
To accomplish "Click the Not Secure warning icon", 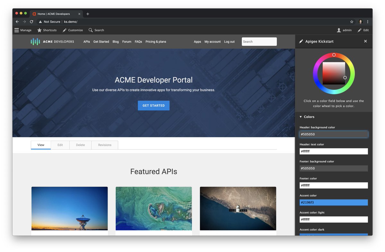I will 40,22.
